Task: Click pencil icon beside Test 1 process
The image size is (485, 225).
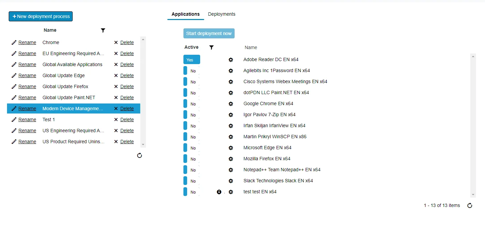Action: (x=14, y=120)
